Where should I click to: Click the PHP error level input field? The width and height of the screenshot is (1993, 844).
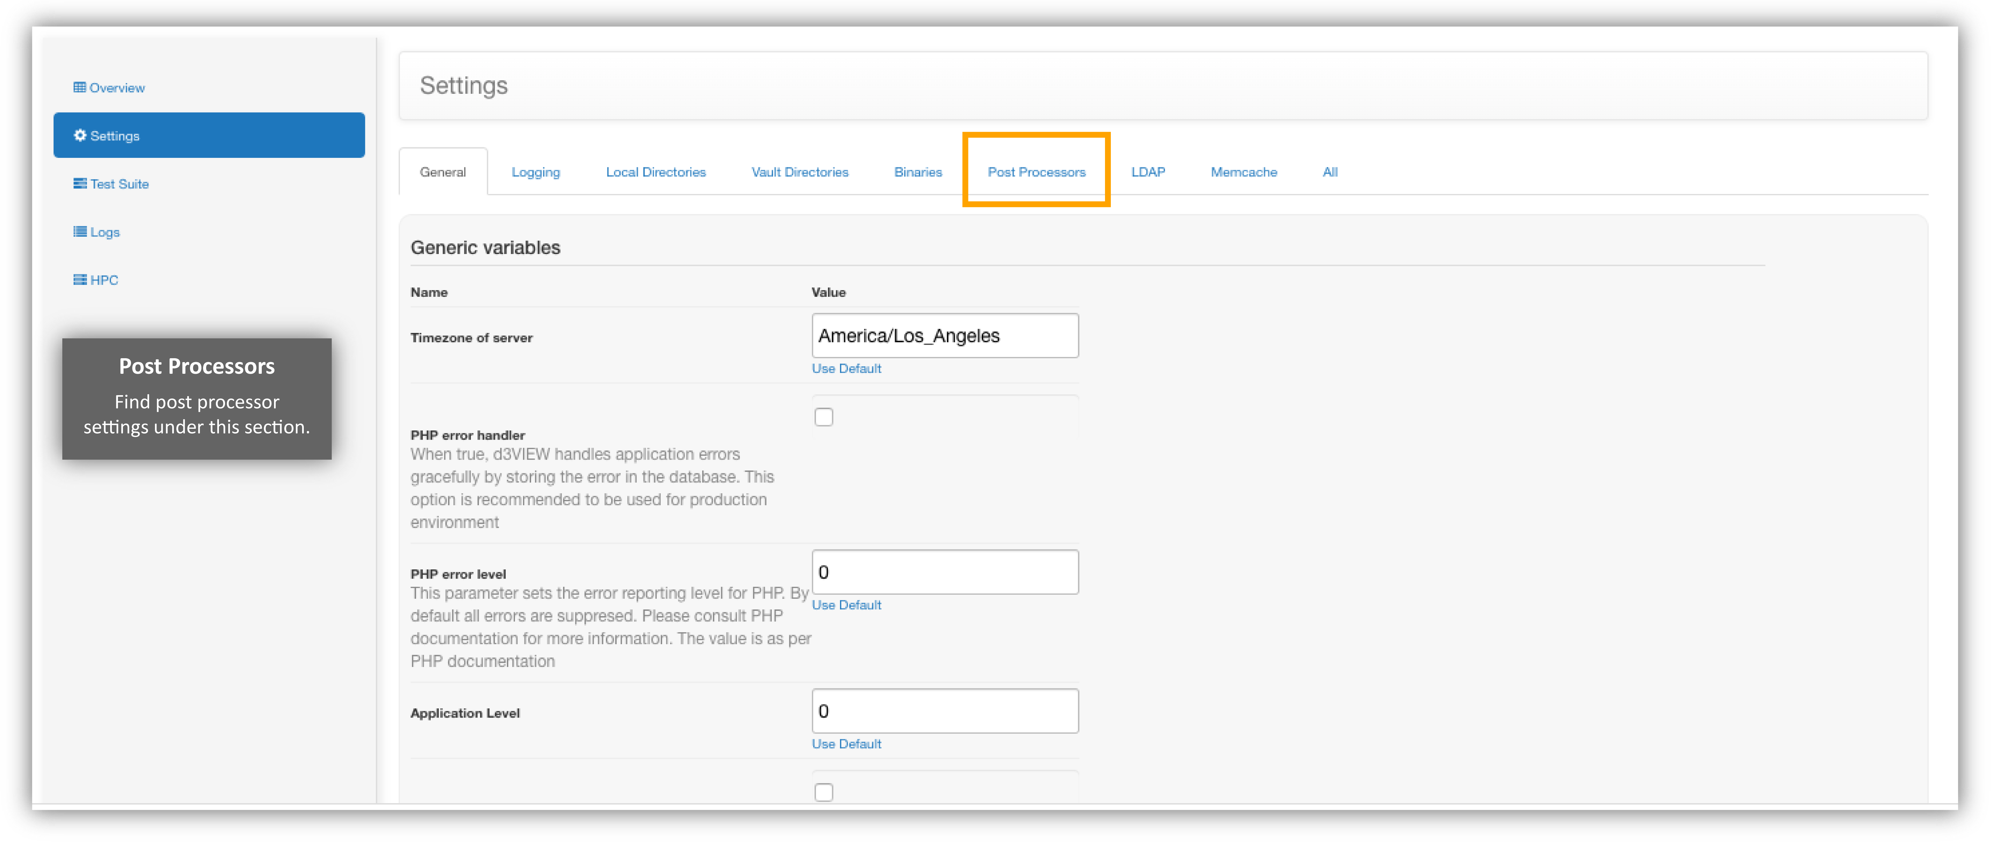pos(945,572)
